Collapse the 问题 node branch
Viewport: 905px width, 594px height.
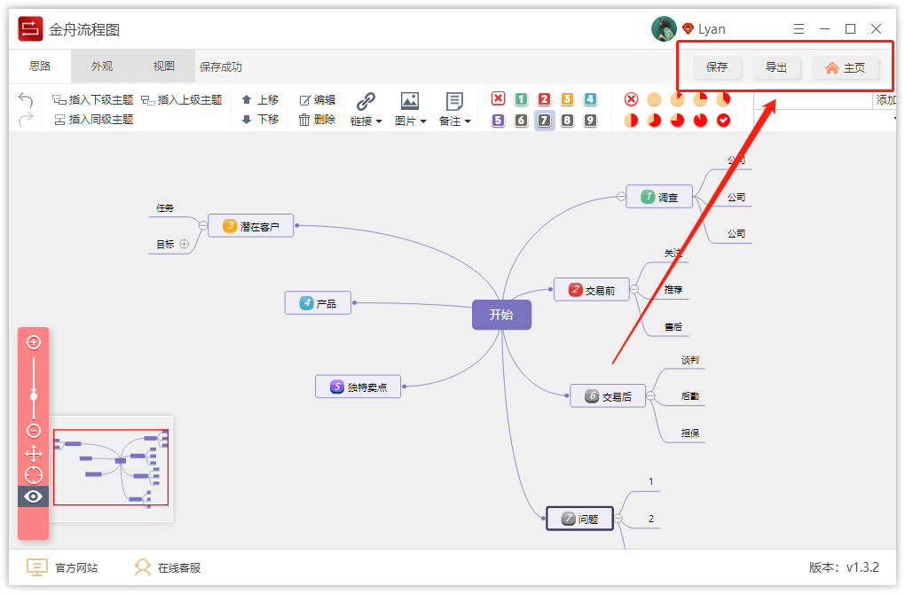[618, 519]
